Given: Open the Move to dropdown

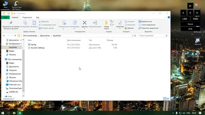Looking at the screenshot, I should pos(64,25).
